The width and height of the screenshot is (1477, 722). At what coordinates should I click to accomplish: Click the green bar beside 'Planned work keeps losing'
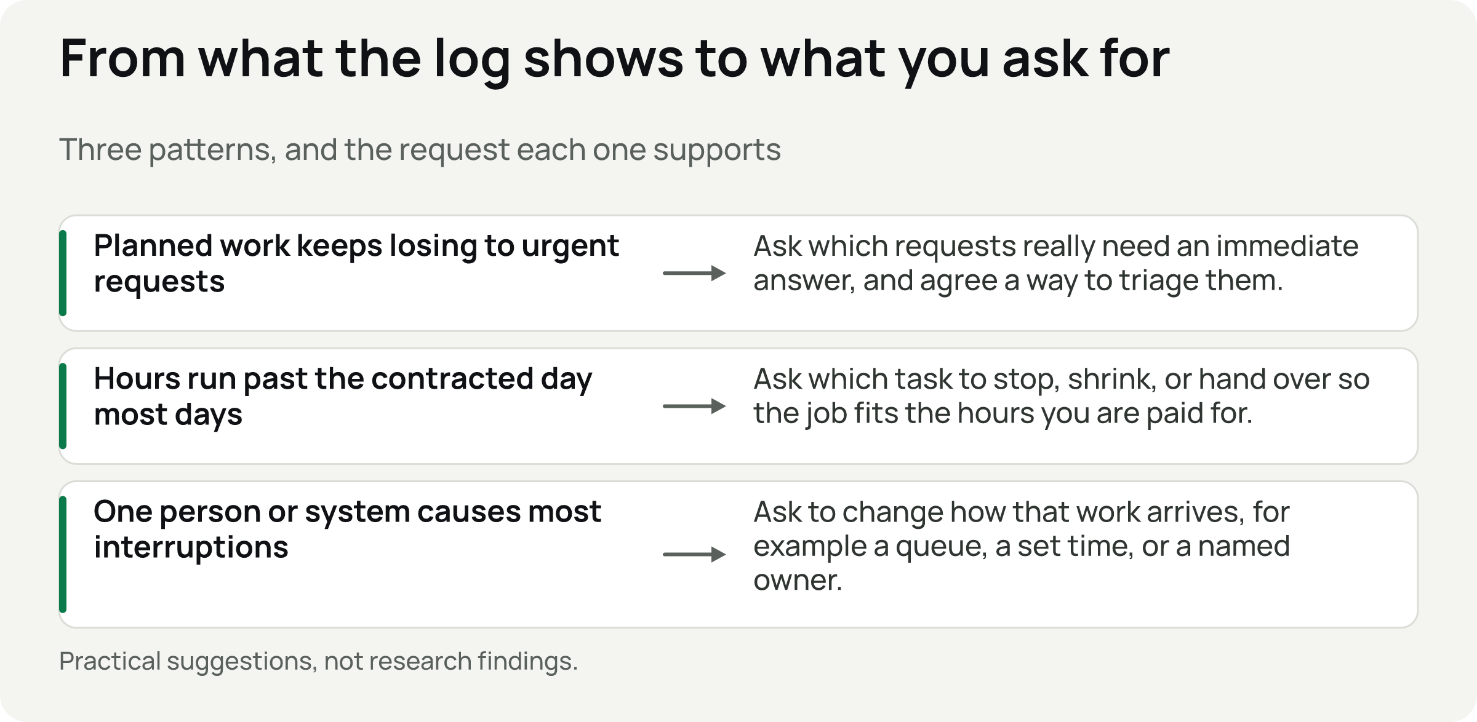pos(63,273)
